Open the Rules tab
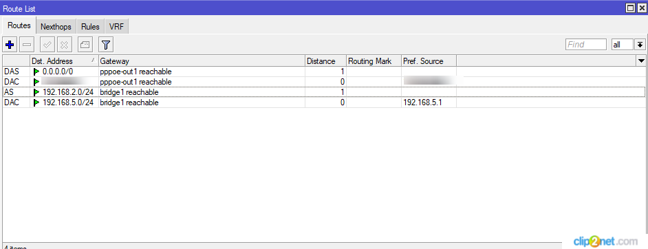This screenshot has height=249, width=648. (90, 27)
